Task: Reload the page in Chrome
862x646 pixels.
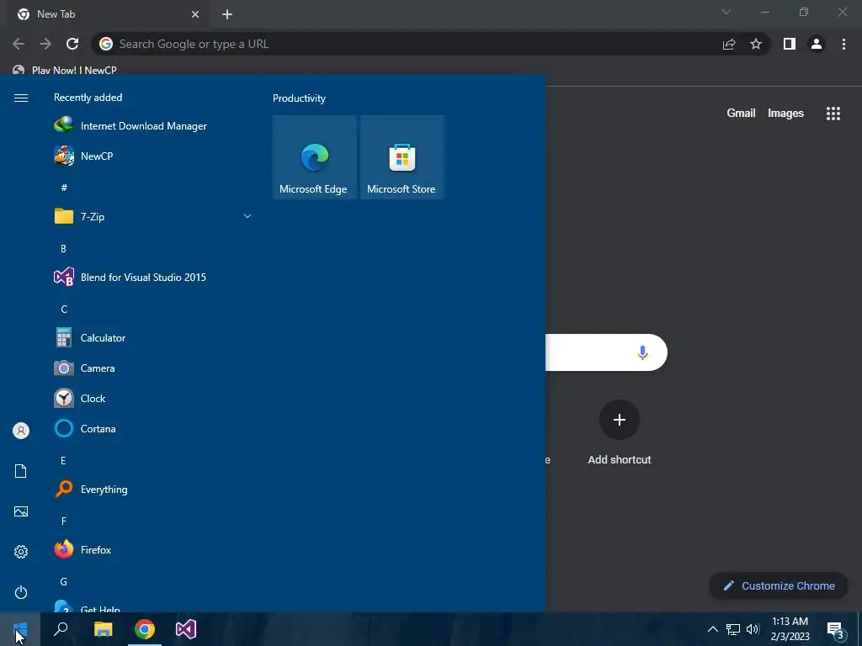Action: tap(72, 44)
